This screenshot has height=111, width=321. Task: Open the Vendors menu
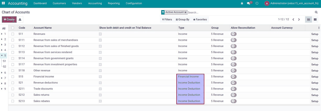point(77,3)
